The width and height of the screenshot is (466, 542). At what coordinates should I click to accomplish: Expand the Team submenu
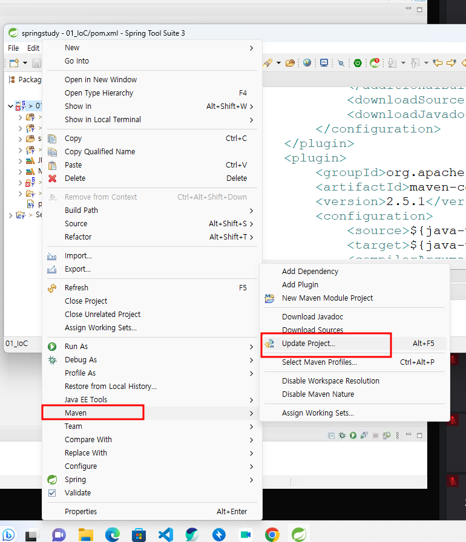[251, 426]
